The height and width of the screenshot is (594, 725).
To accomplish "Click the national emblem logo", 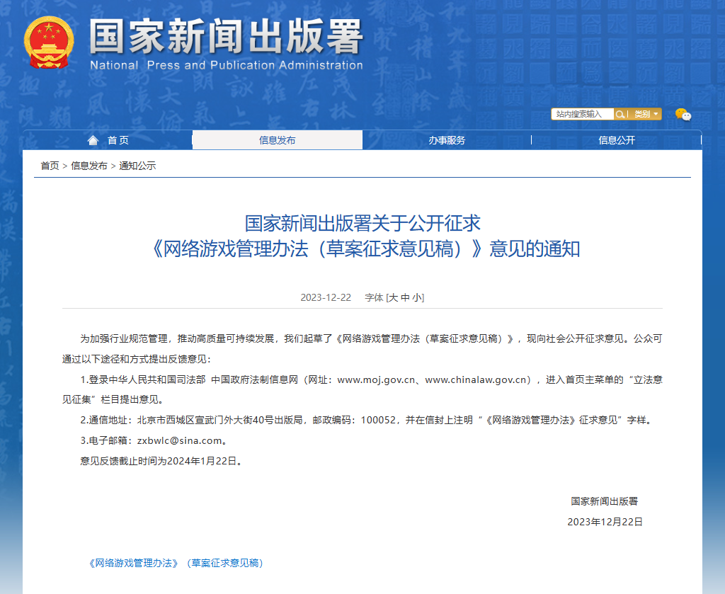I will coord(49,42).
